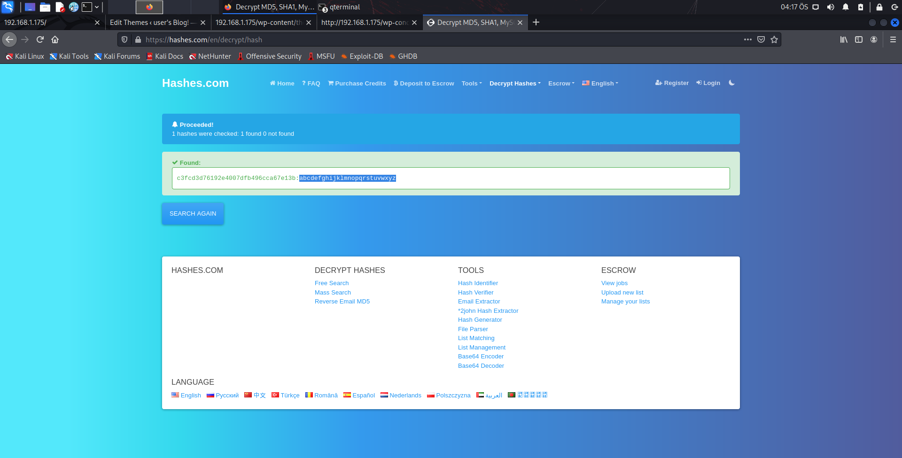
Task: Expand the Escrow dropdown in navbar
Action: tap(561, 84)
